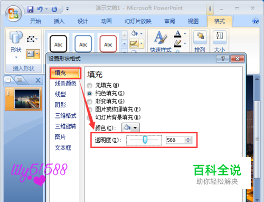Open 三维格式 category
Image resolution: width=264 pixels, height=202 pixels.
pyautogui.click(x=65, y=116)
